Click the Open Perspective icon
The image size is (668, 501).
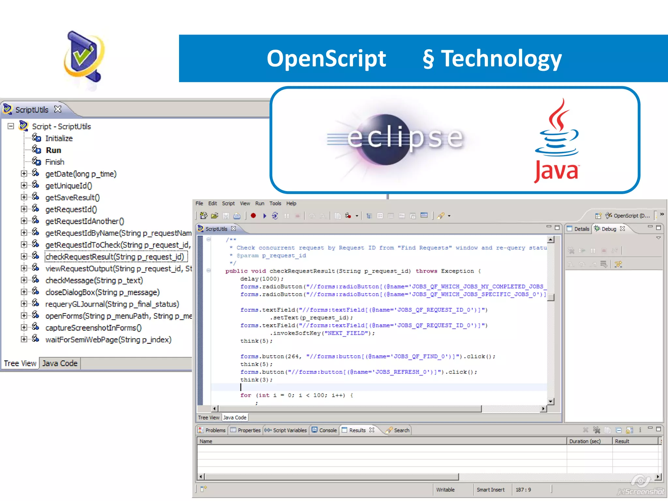point(598,216)
